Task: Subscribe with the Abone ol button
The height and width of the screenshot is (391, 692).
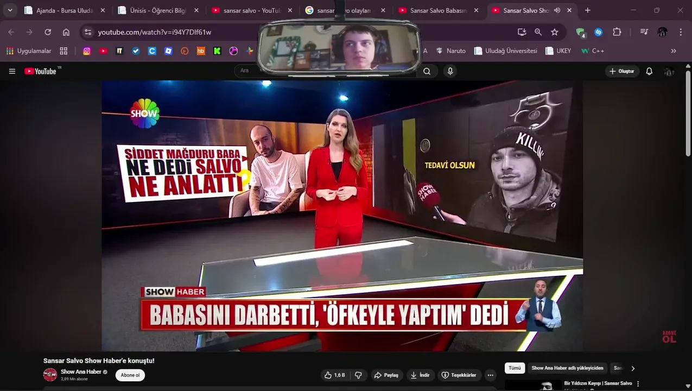Action: [130, 375]
